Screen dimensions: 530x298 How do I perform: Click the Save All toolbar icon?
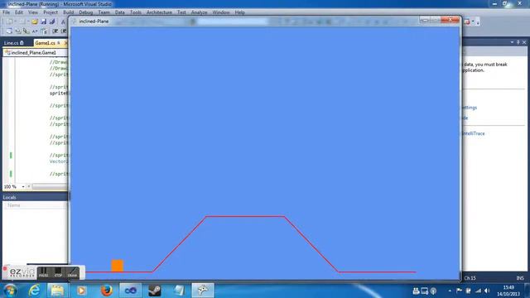click(x=51, y=22)
